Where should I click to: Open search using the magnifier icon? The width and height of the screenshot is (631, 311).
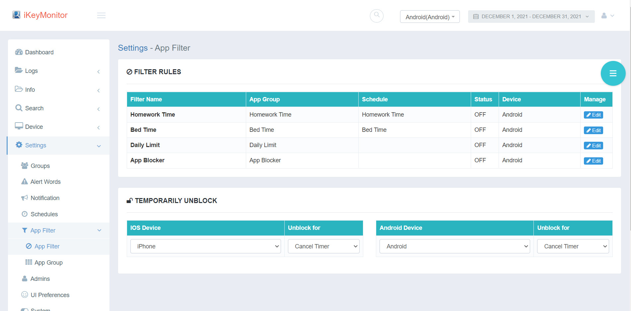coord(377,16)
